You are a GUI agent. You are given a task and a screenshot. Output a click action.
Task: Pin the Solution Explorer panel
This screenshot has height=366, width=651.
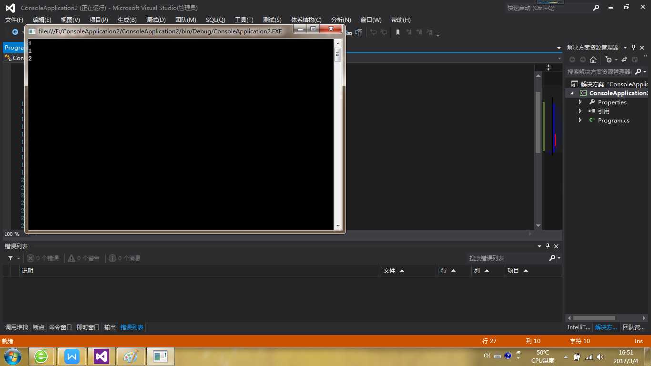pyautogui.click(x=634, y=47)
